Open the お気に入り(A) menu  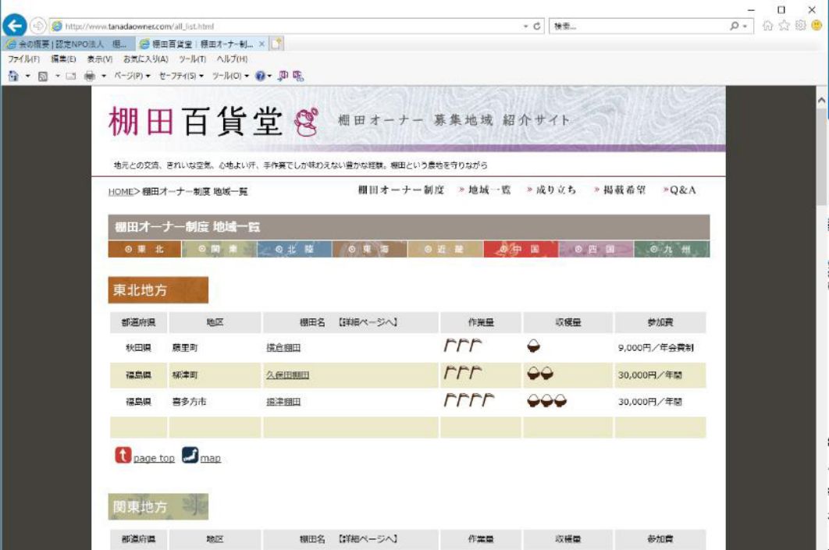[x=146, y=59]
